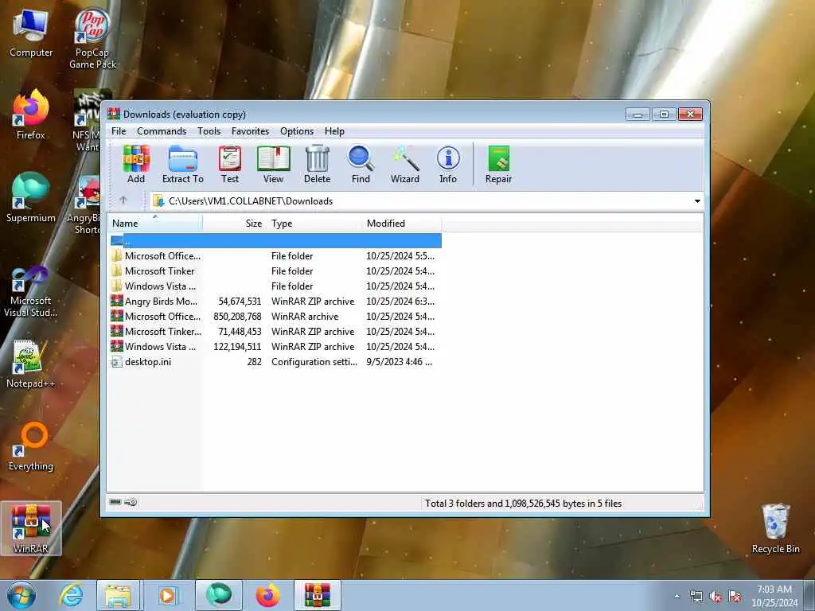
Task: Select the Firefox desktop shortcut
Action: point(31,115)
